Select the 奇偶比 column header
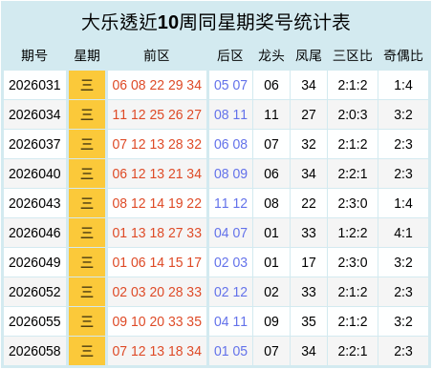Viewport: 432px width, 369px height. tap(403, 55)
